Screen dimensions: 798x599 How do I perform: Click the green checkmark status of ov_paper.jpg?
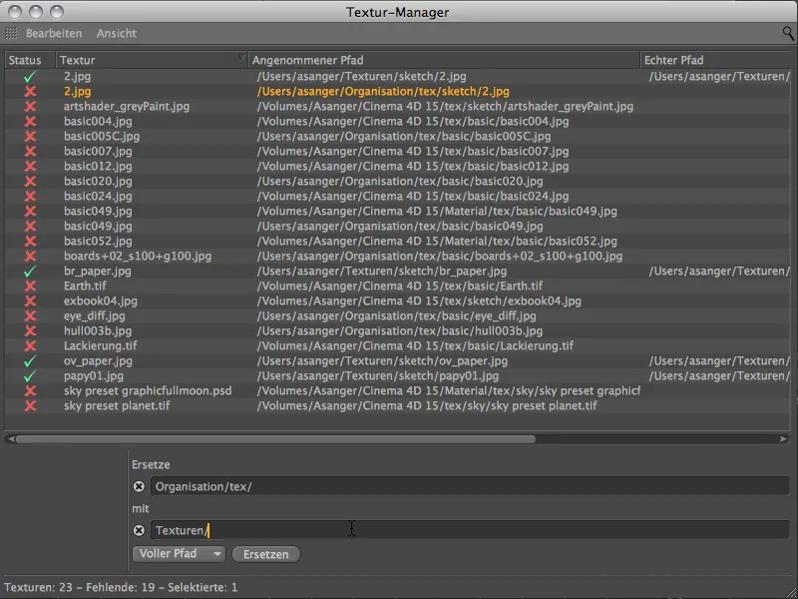[x=31, y=361]
